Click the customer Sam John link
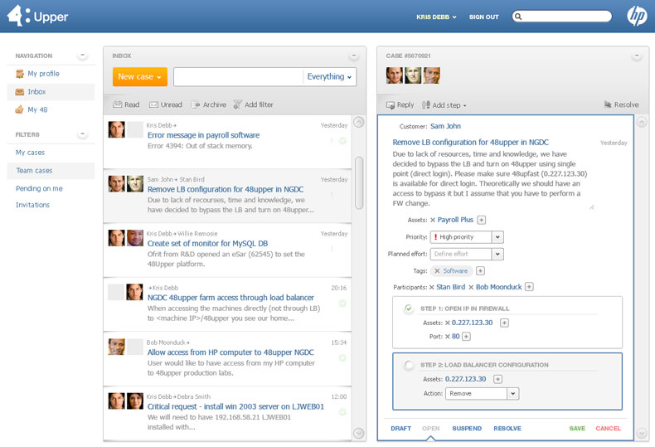Viewport: 655px width, 447px height. (x=445, y=126)
